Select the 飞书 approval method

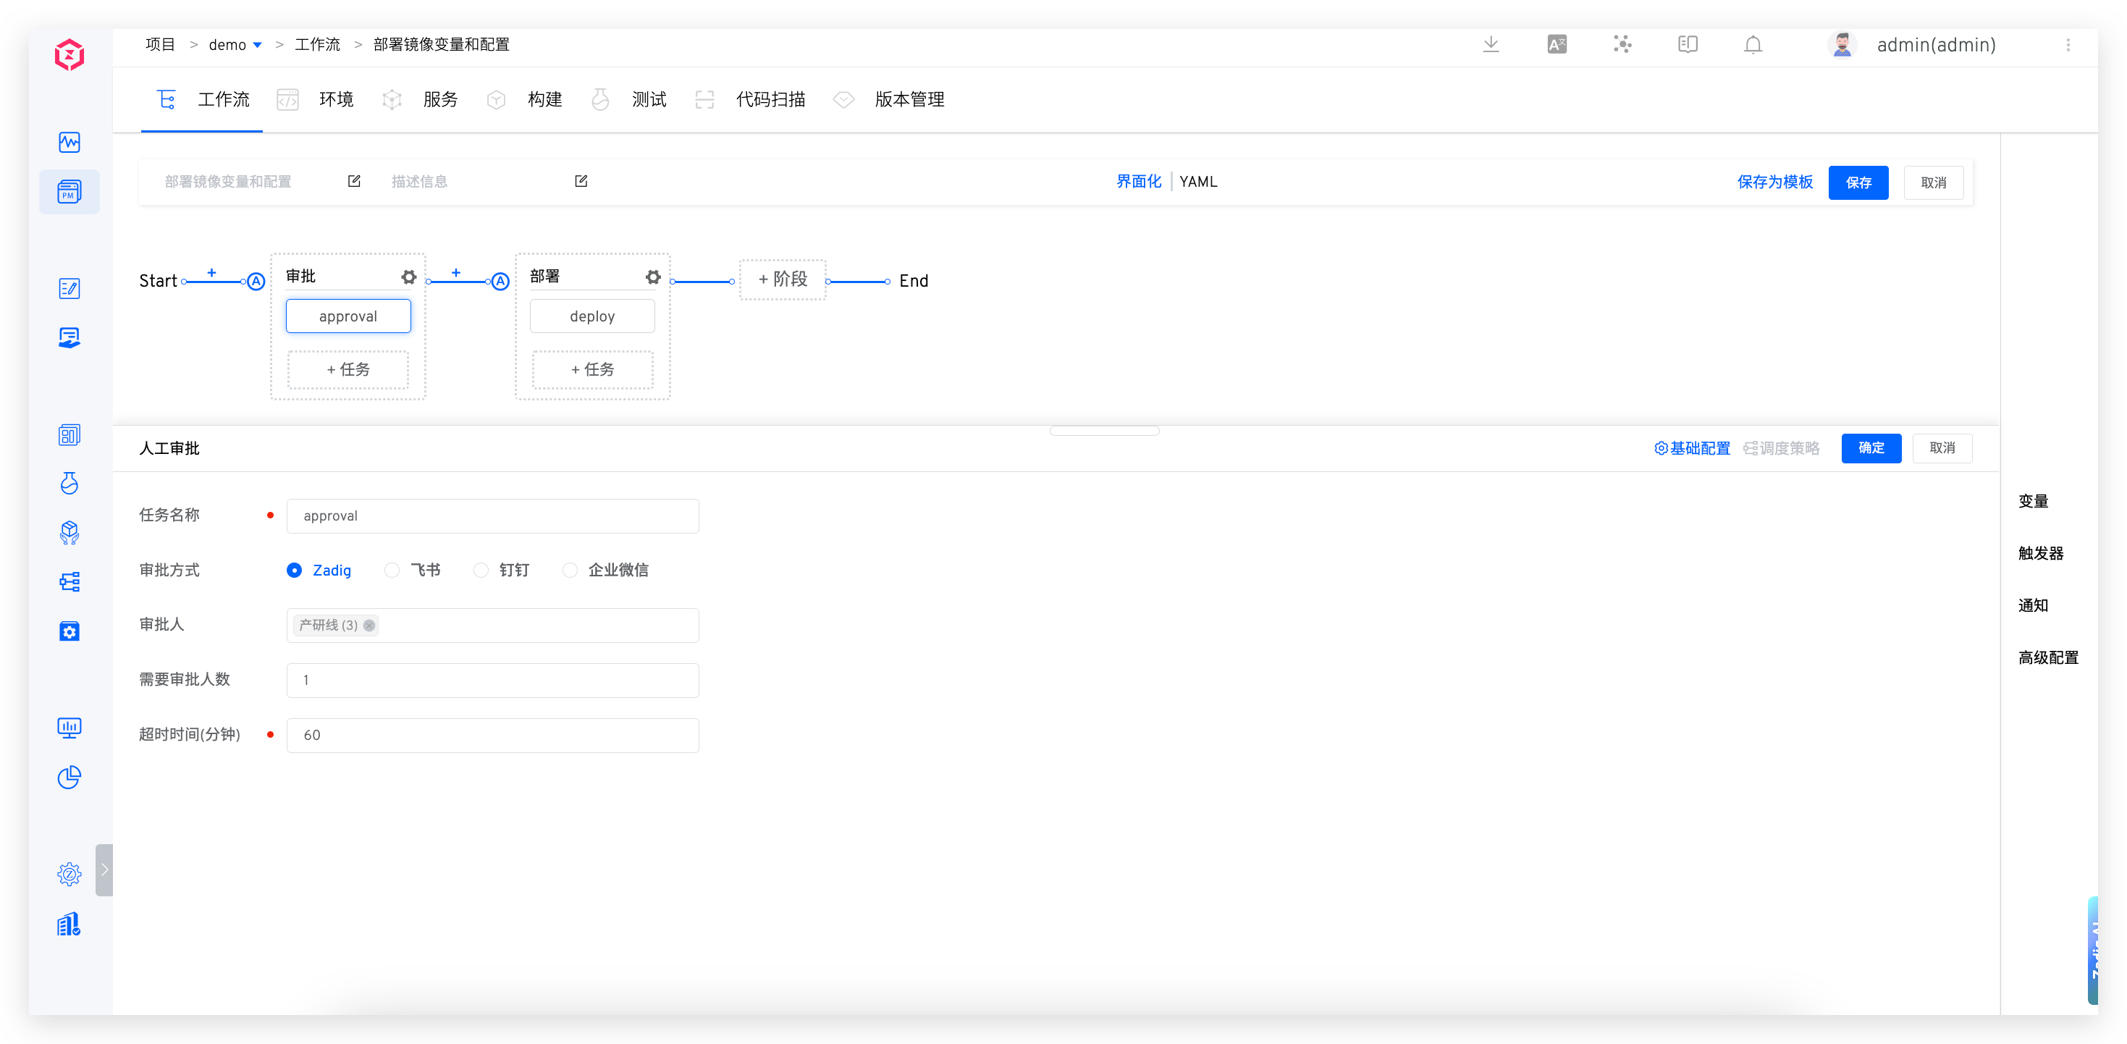pyautogui.click(x=392, y=570)
